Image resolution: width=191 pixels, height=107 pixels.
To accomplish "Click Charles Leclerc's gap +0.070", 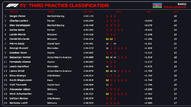I will pos(148,21).
